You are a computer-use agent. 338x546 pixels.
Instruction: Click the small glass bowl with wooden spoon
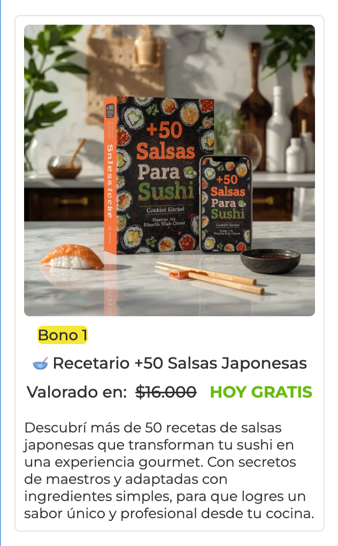click(x=66, y=162)
